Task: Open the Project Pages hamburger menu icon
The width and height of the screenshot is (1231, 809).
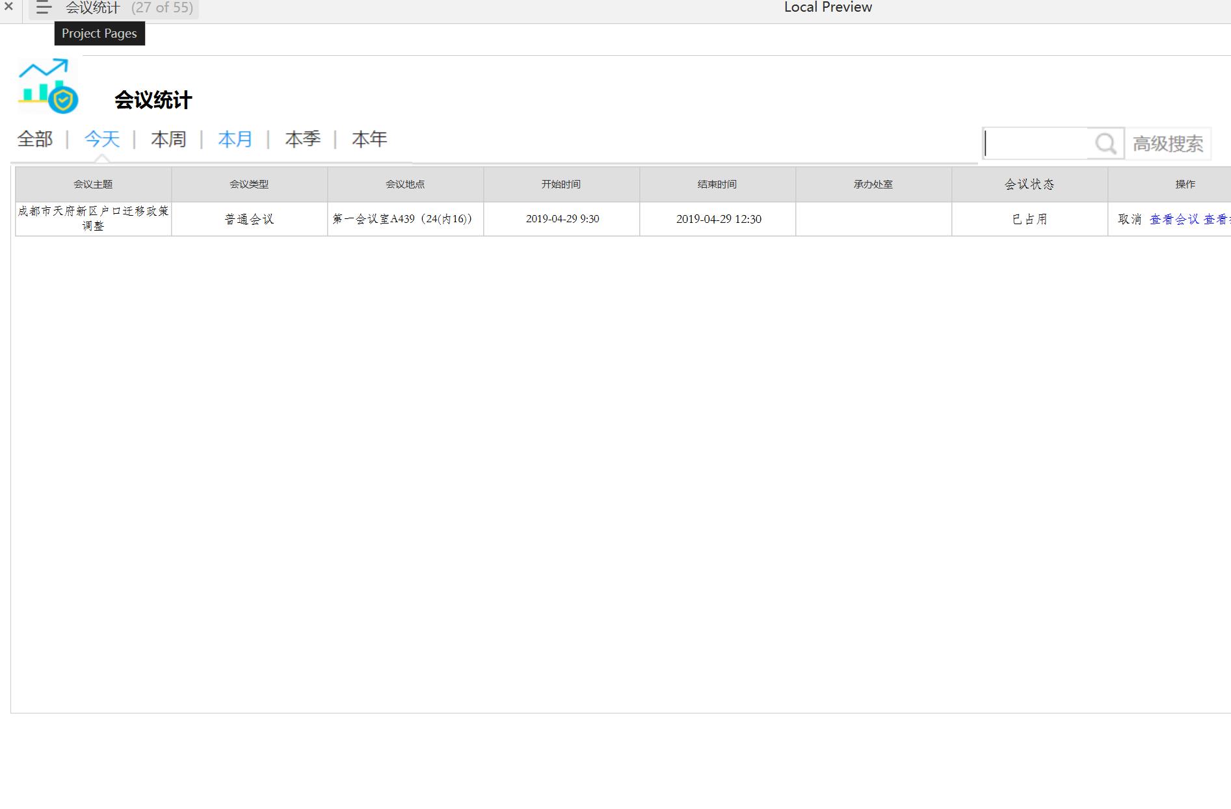Action: tap(44, 8)
